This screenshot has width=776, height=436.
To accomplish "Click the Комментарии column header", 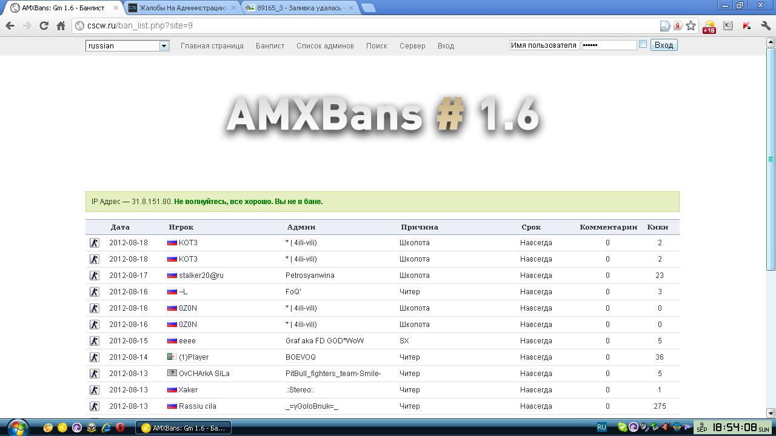I will (x=608, y=227).
